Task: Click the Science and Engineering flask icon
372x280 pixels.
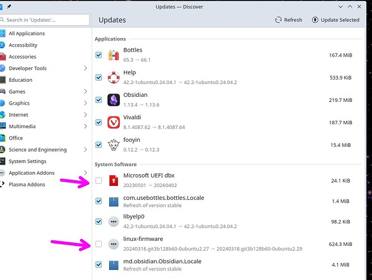Action: 2,150
